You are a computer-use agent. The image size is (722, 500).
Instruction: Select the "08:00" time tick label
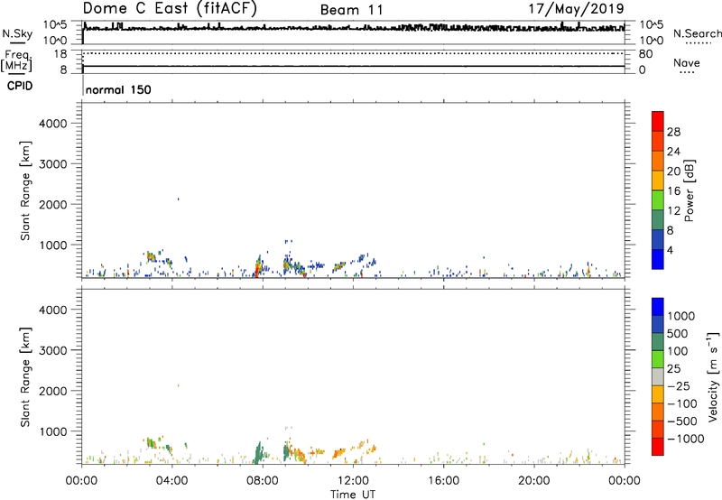click(263, 481)
